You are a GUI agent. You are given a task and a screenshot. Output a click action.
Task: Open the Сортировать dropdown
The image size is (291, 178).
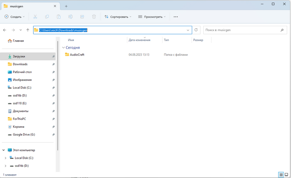click(x=118, y=17)
